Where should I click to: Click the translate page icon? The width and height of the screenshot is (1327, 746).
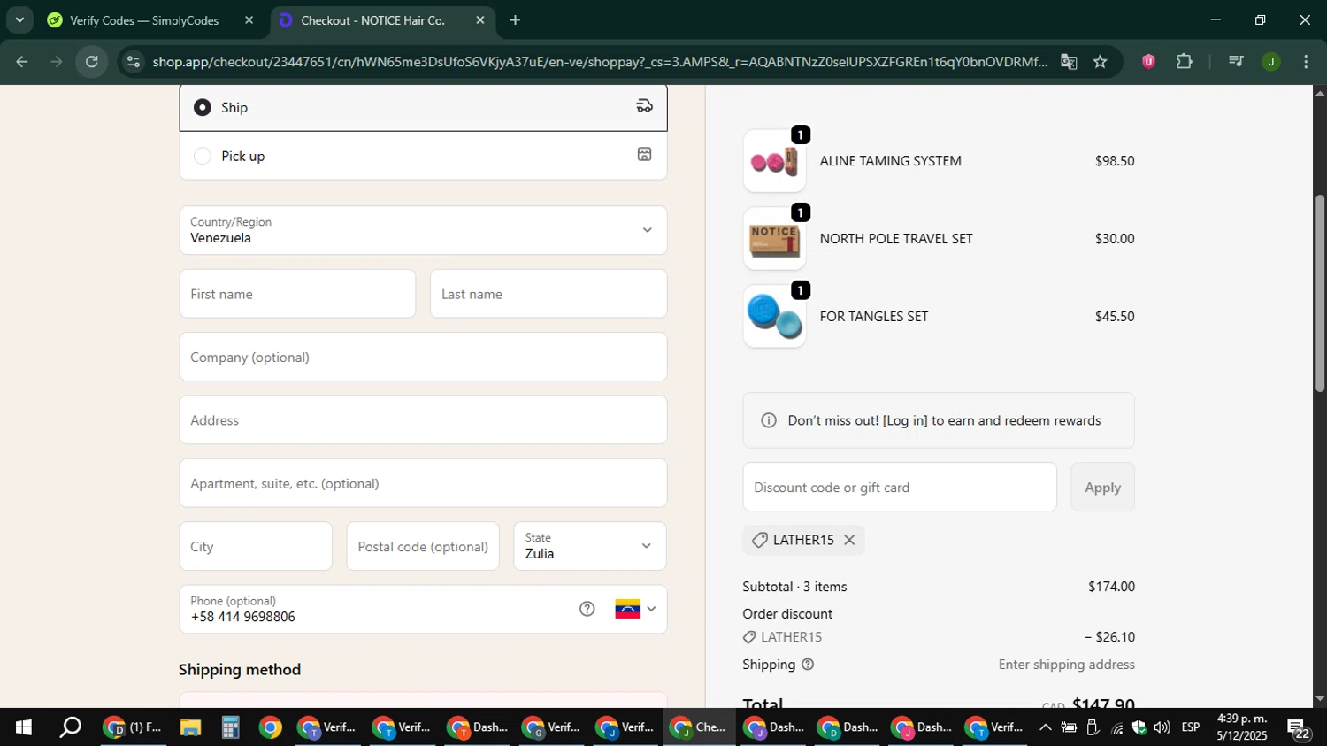(1069, 62)
